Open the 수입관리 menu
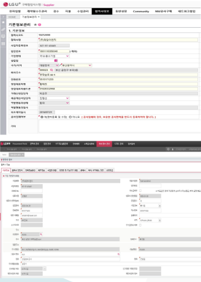This screenshot has width=201, height=282. click(83, 11)
